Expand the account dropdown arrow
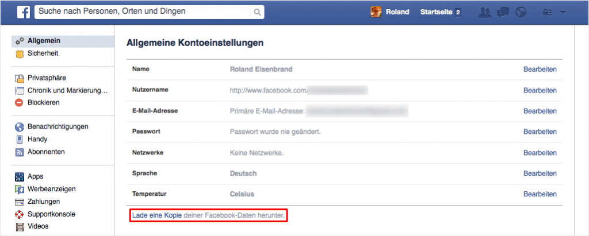 (563, 12)
